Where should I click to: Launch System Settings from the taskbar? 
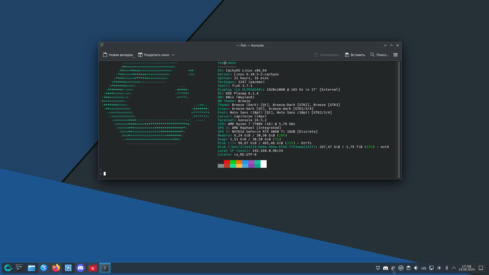click(x=19, y=268)
